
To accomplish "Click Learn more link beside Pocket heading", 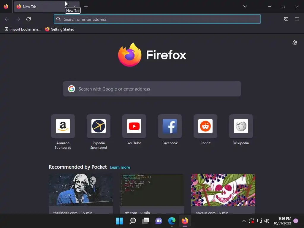I will click(120, 167).
